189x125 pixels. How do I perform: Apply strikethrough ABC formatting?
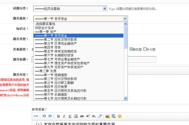82,116
